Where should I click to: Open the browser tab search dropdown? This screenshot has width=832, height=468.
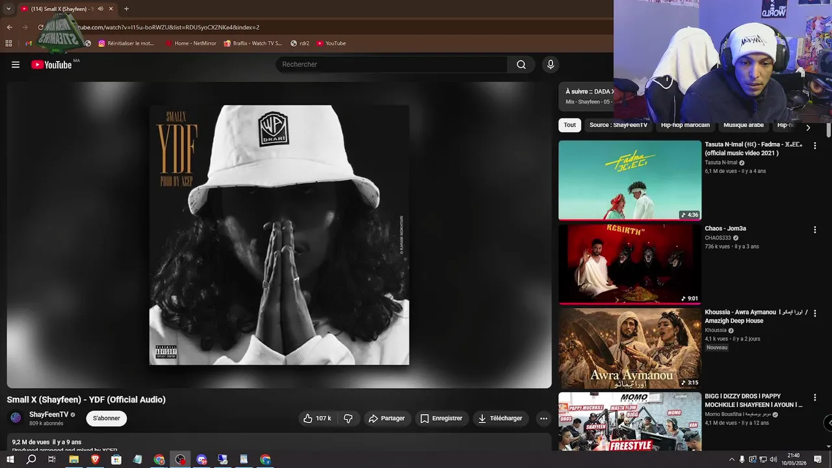click(8, 9)
